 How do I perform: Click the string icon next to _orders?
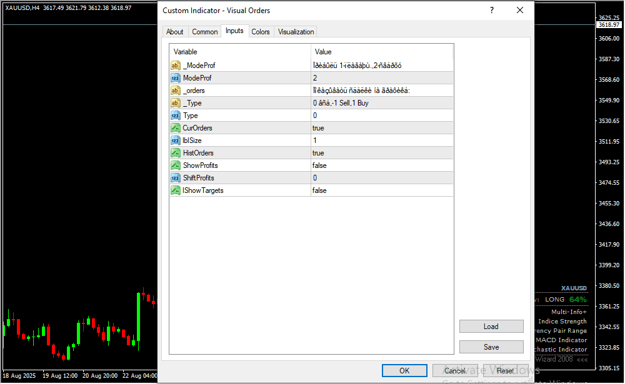coord(176,91)
